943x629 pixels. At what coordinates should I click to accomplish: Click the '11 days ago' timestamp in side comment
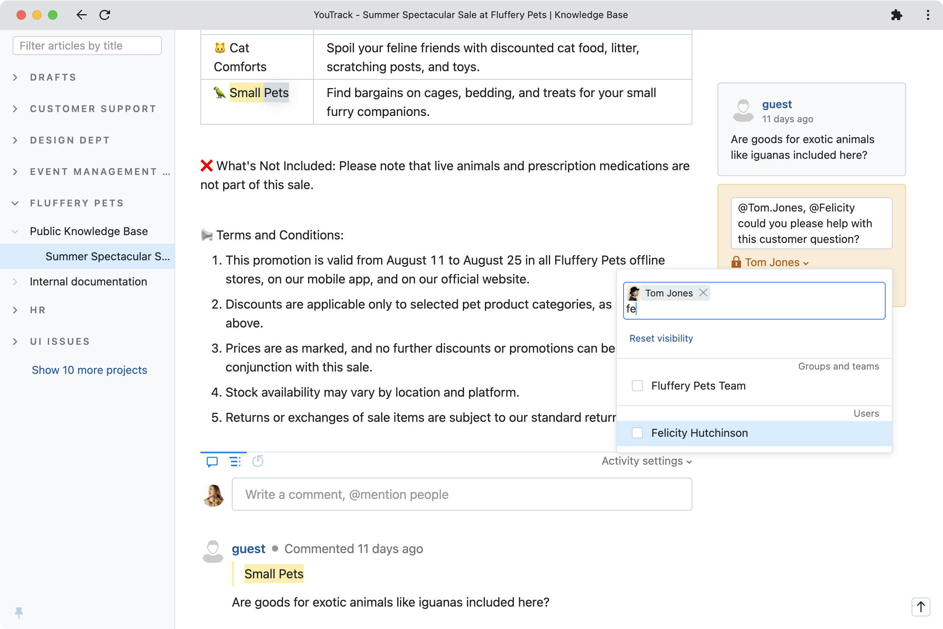(787, 119)
